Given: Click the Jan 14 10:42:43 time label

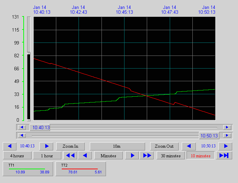Looking at the screenshot, I should coord(78,10).
